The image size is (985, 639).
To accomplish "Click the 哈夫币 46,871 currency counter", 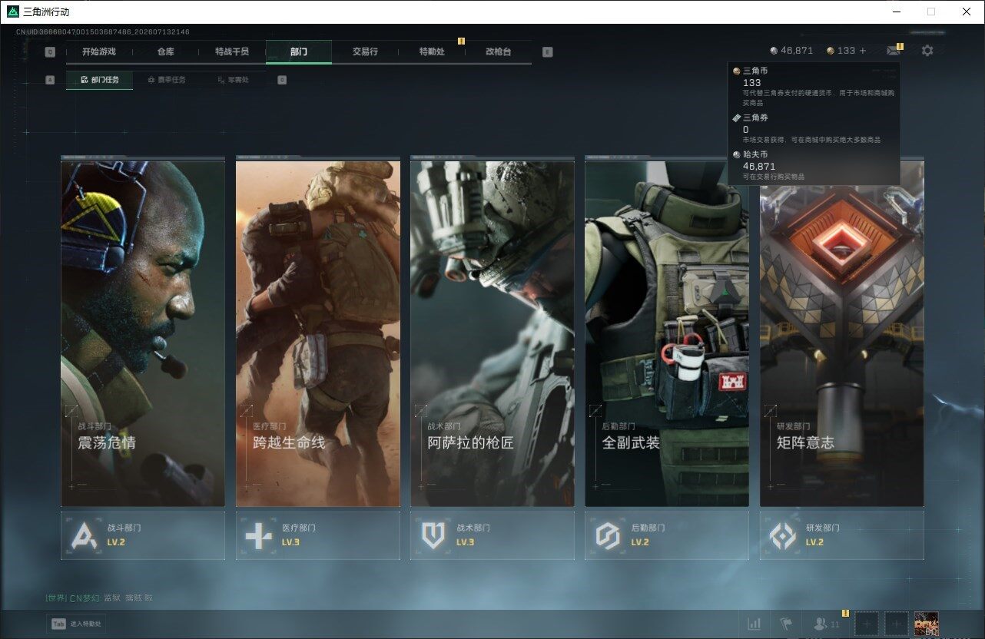I will pyautogui.click(x=791, y=51).
